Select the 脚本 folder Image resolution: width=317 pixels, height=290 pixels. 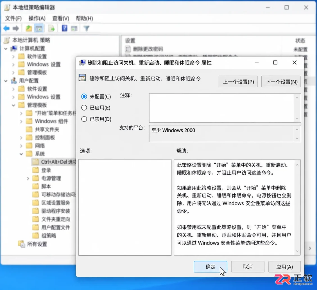tap(46, 186)
